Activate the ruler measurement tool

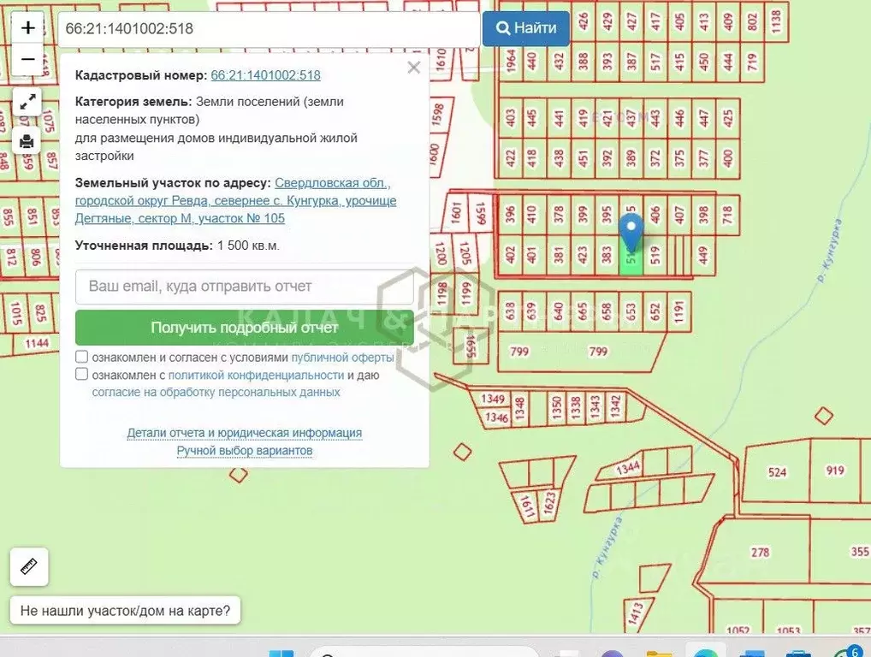(29, 566)
